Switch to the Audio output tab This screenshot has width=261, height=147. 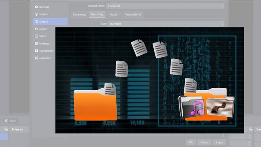click(114, 15)
